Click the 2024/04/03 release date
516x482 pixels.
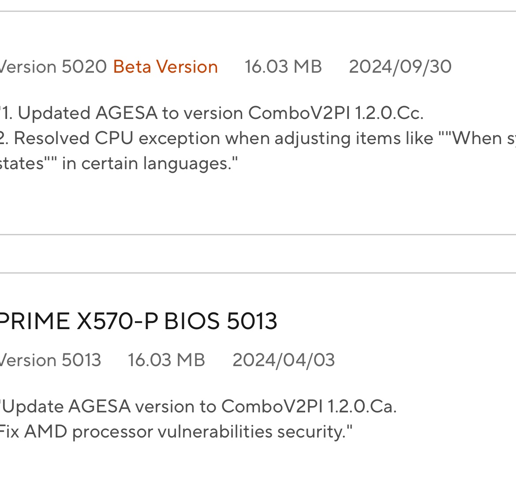pos(284,360)
